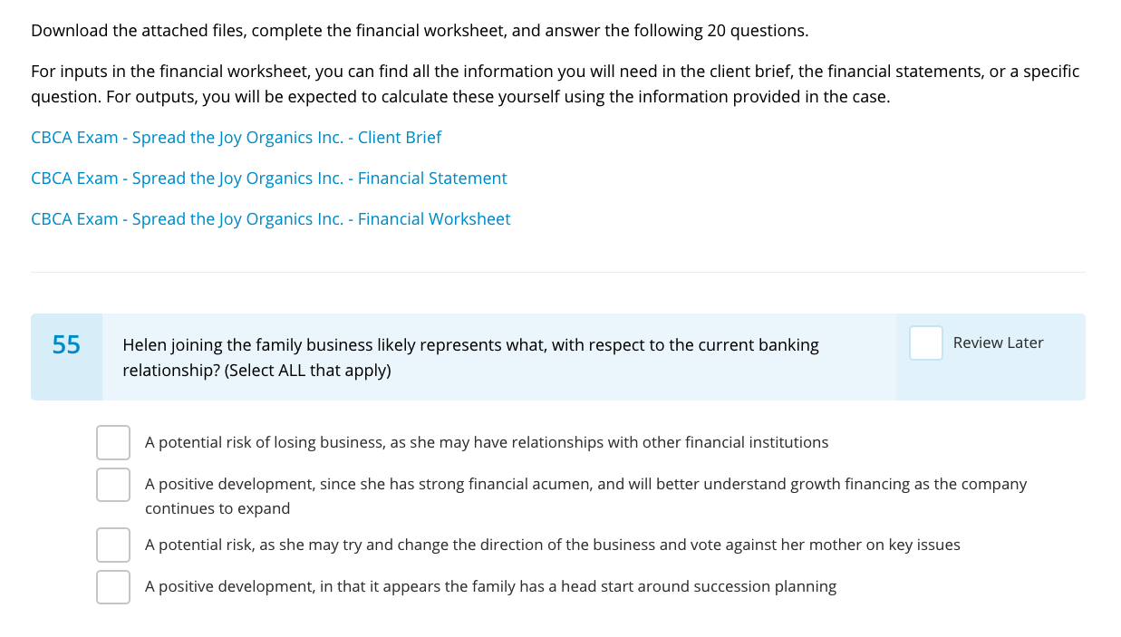Screen dimensions: 1121x637
Task: Download the Financial Worksheet file link
Action: point(270,219)
